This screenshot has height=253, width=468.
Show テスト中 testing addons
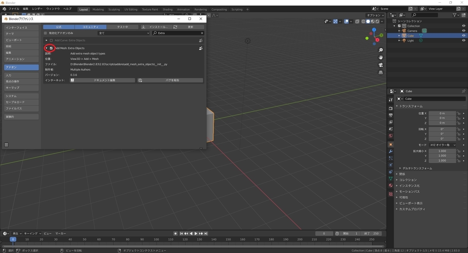click(123, 27)
